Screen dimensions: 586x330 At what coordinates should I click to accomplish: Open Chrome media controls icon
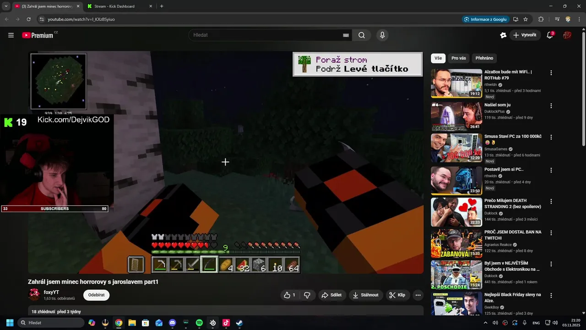(557, 19)
